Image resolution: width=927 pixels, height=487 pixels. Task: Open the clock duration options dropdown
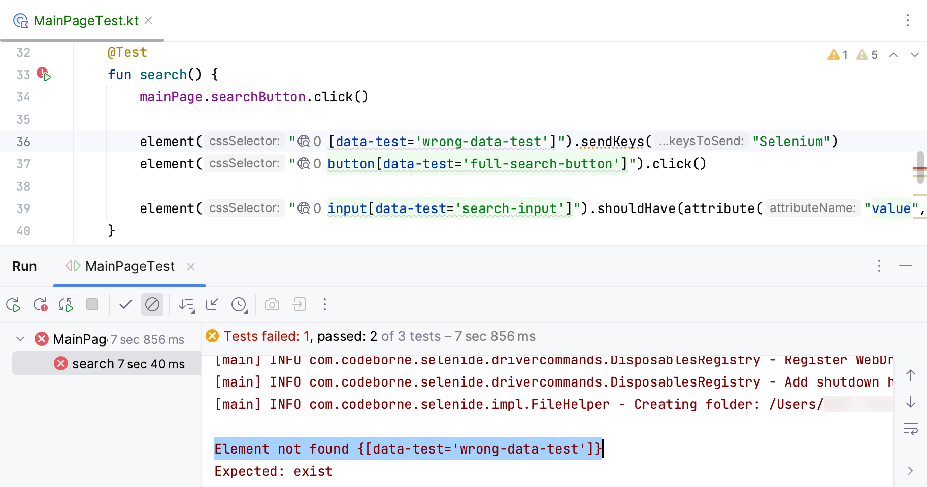coord(239,304)
